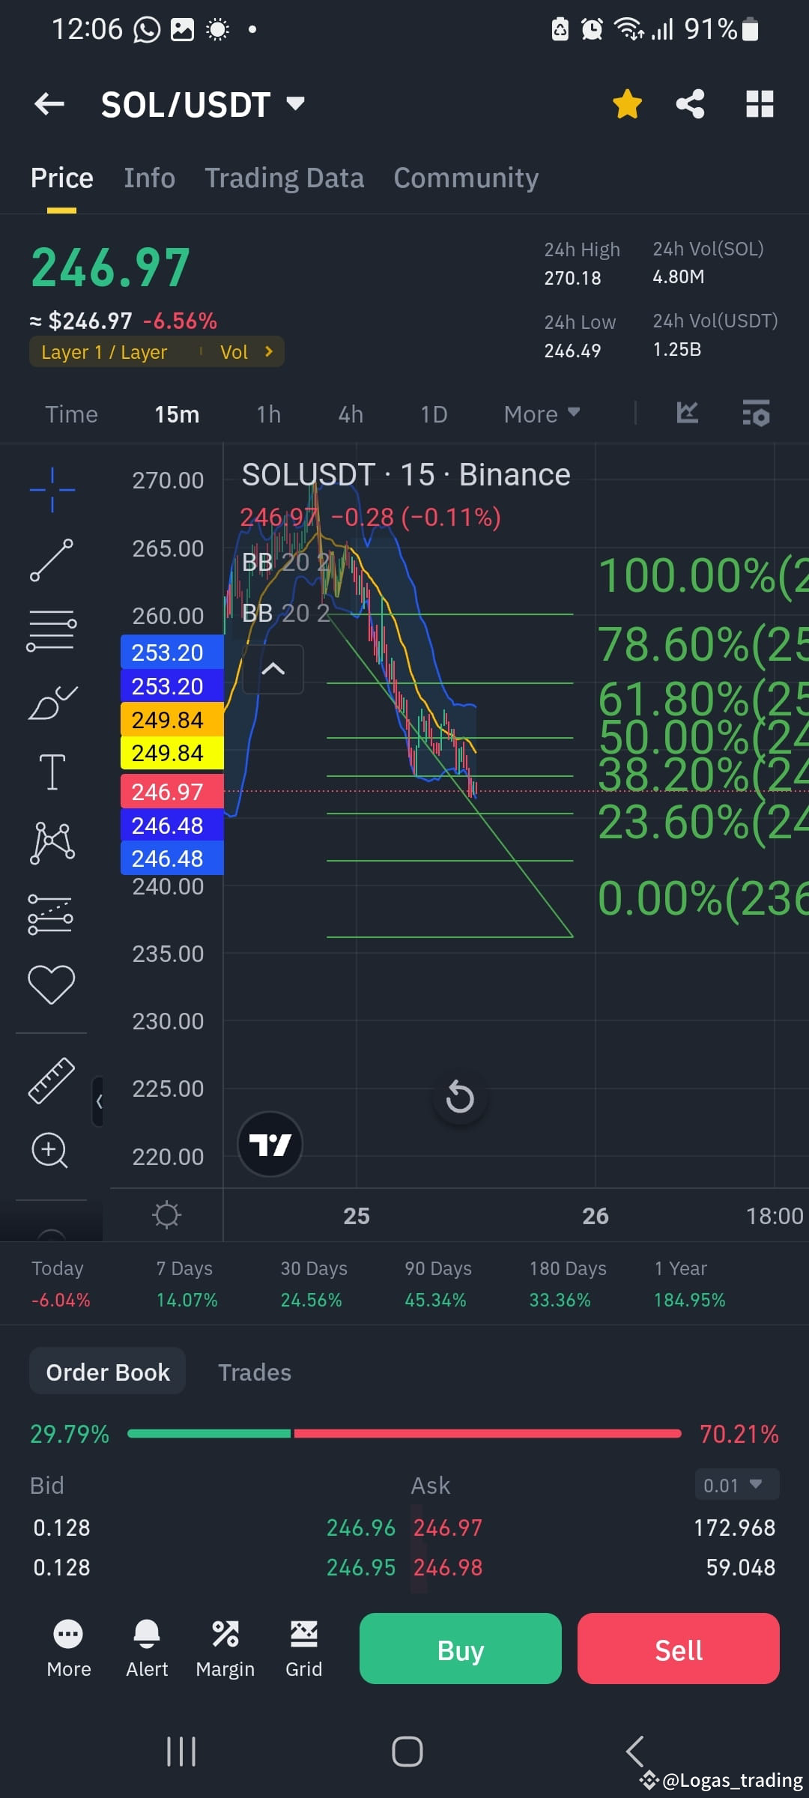
Task: Open the Layer 1 / Layer tag
Action: (104, 352)
